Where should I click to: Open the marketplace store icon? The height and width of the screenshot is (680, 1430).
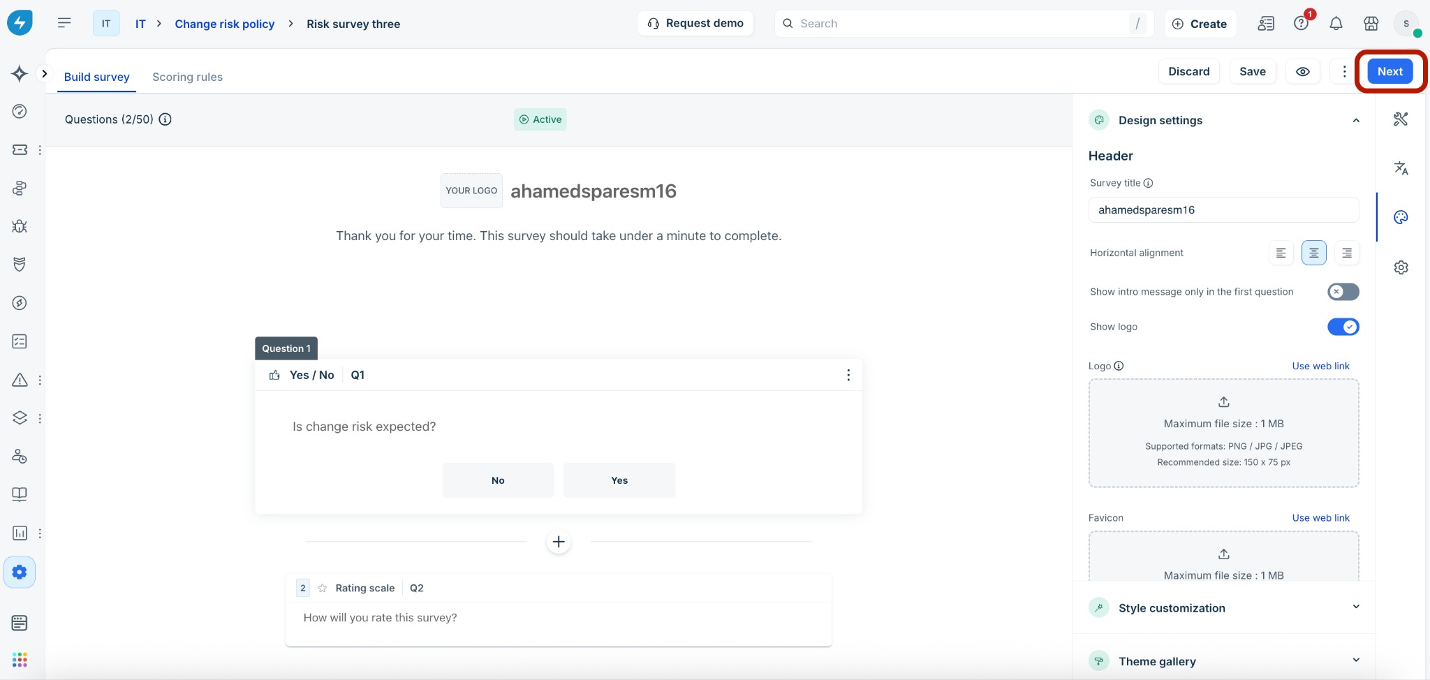tap(1371, 24)
